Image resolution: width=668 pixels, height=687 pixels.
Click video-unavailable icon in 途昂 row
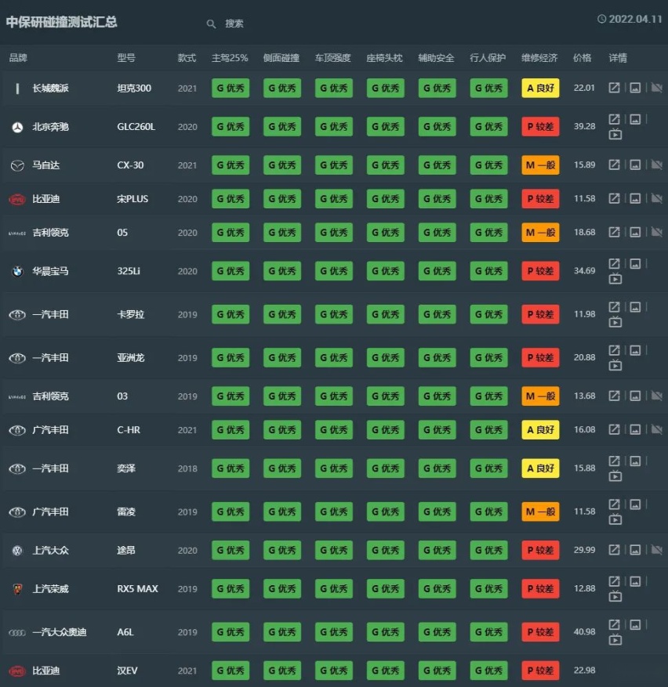(x=656, y=550)
